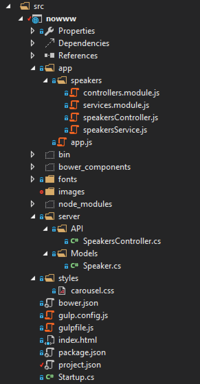This screenshot has width=200, height=384.
Task: Select the package.json file name
Action: coord(82,353)
